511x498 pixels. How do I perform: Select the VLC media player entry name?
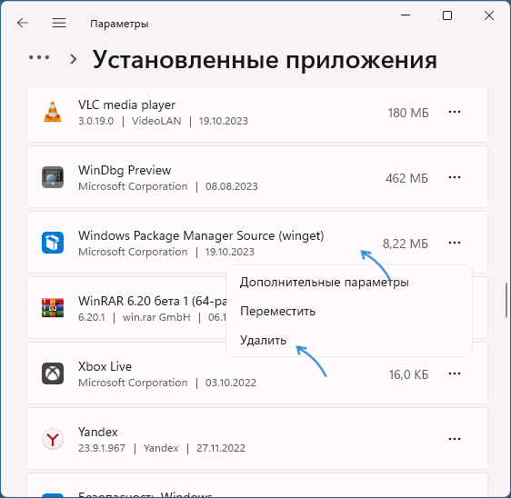pos(126,105)
